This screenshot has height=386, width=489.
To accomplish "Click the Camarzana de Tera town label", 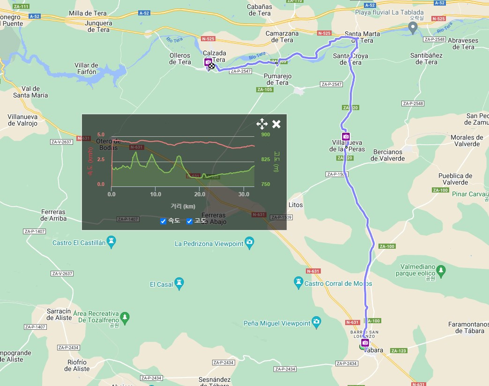I will coord(282,37).
